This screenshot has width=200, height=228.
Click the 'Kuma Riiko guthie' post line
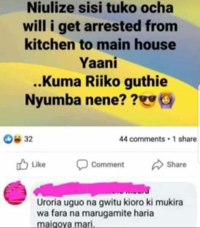[x=100, y=82]
